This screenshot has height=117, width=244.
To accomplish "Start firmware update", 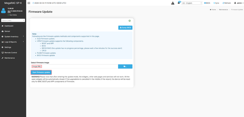I will coord(41,72).
